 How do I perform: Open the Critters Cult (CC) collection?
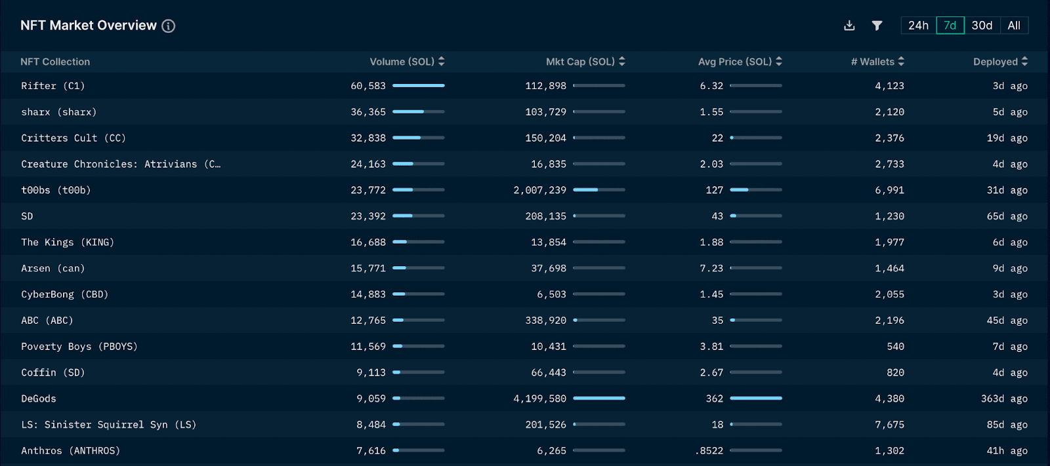click(x=73, y=138)
